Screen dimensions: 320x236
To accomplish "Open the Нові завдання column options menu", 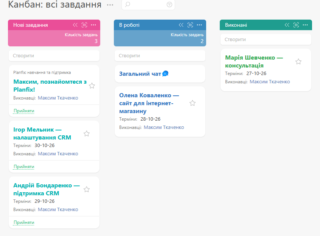I will [93, 25].
